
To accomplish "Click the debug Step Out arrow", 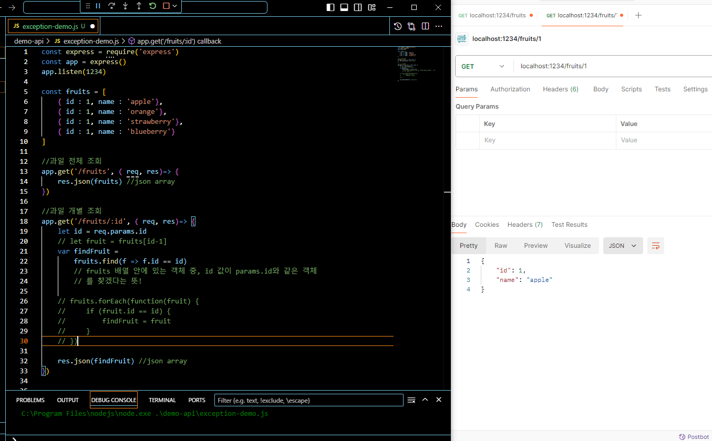I will 139,6.
